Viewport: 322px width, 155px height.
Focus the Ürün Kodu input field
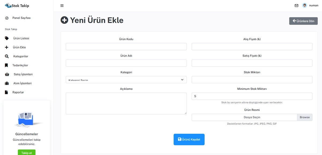[x=126, y=47]
